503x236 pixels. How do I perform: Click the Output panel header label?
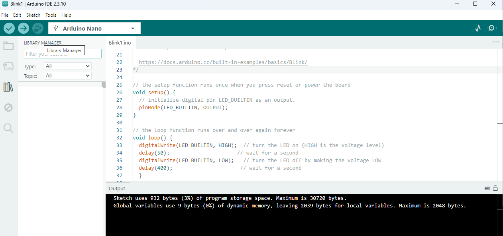tap(117, 189)
